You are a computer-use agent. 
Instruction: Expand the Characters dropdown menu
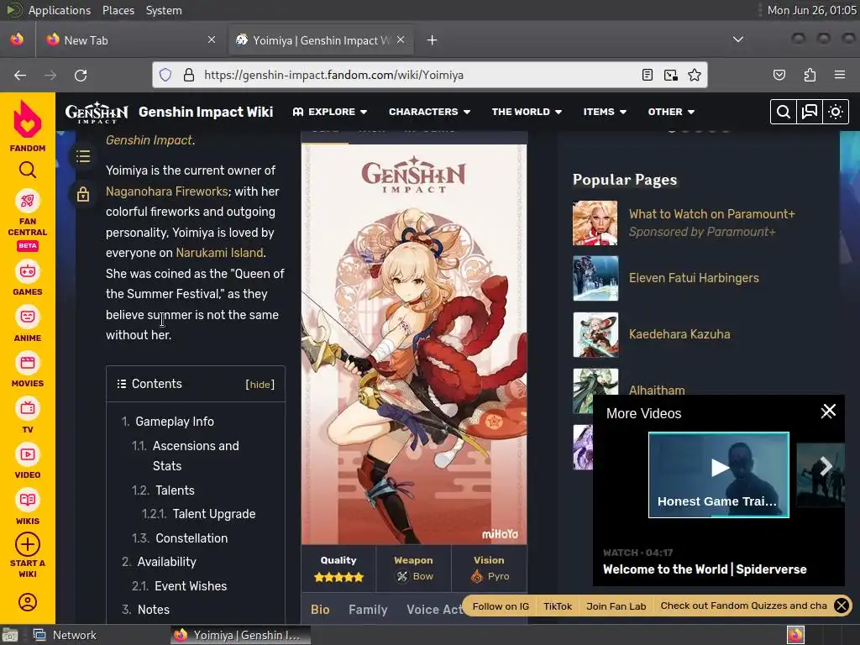point(429,112)
